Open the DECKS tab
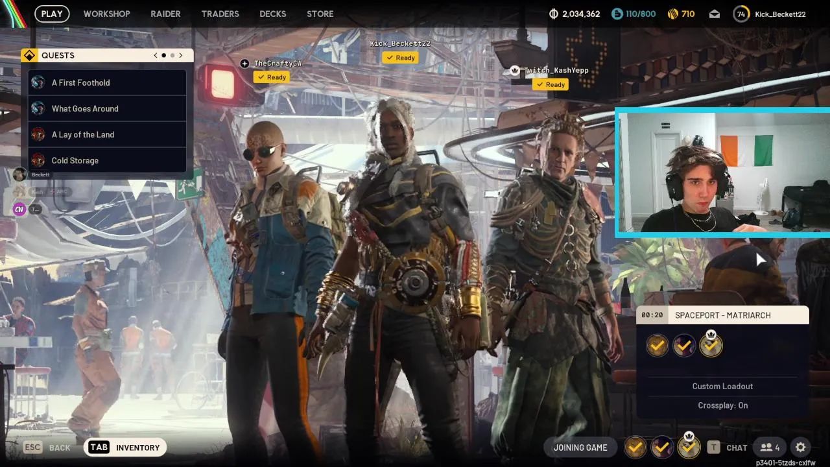The width and height of the screenshot is (830, 467). [x=272, y=14]
